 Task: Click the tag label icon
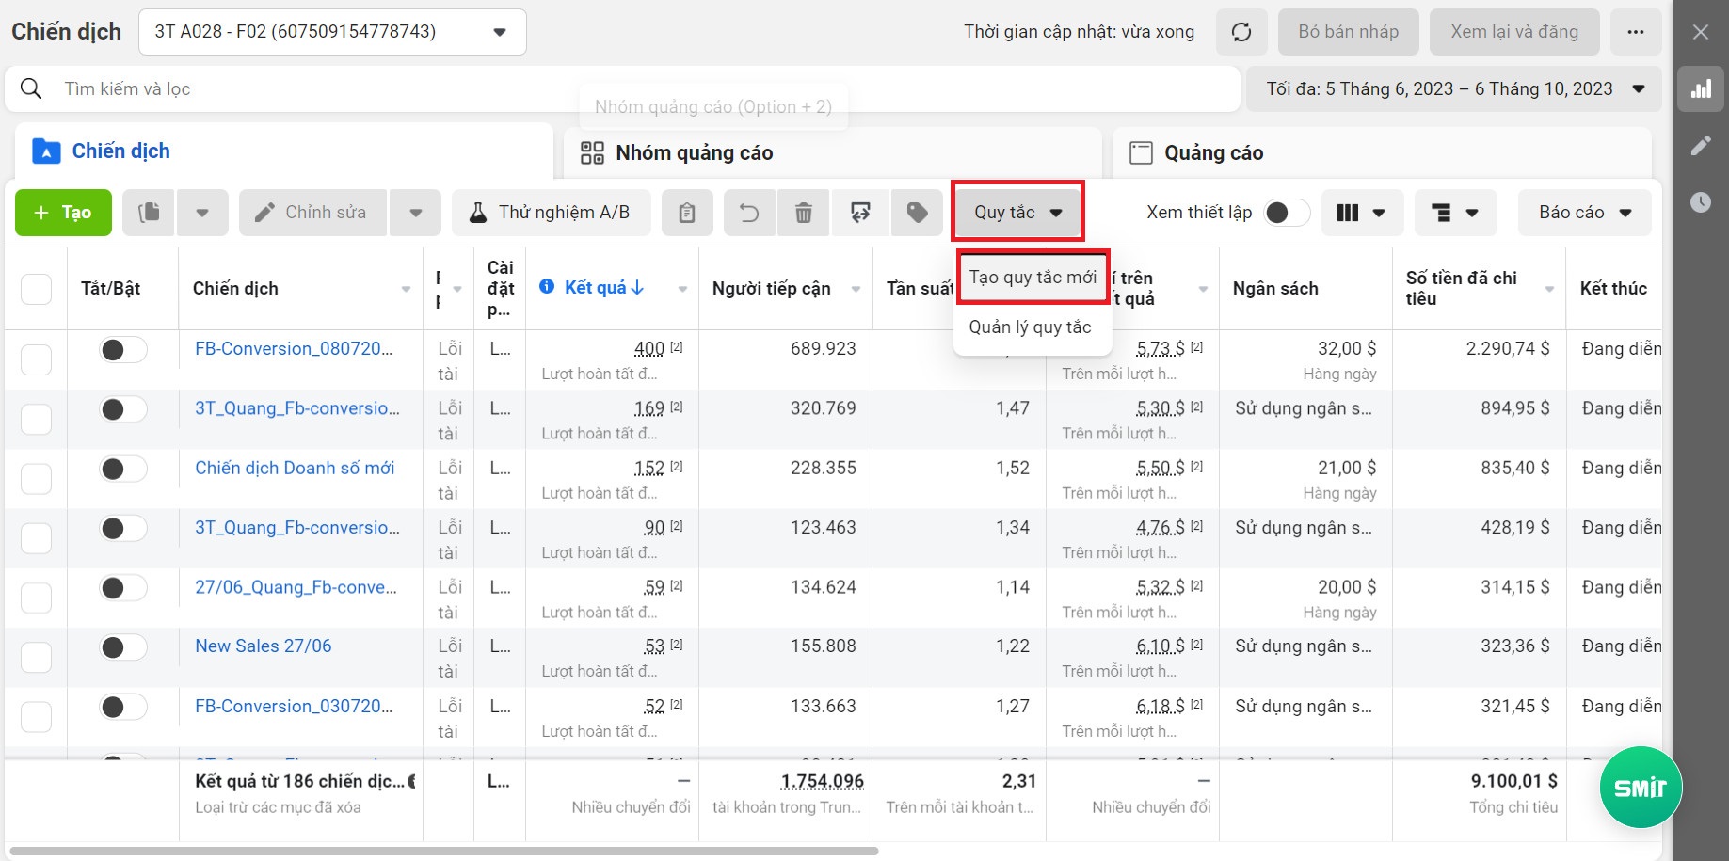917,213
